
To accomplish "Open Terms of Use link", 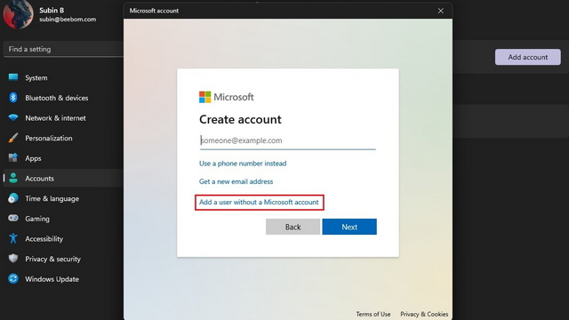I will point(373,314).
